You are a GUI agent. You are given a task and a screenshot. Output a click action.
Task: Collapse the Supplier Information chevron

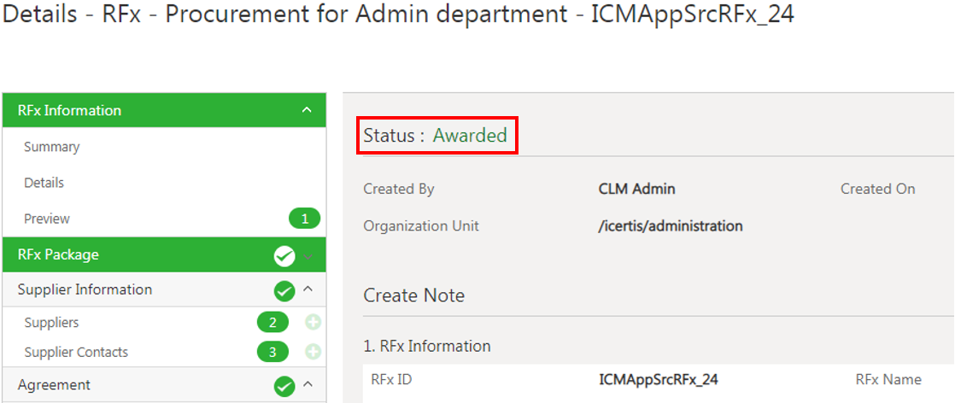[308, 289]
